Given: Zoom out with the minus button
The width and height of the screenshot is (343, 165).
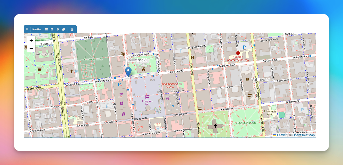Looking at the screenshot, I should pyautogui.click(x=31, y=48).
